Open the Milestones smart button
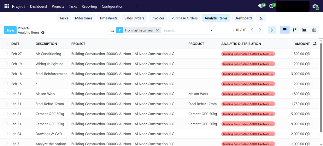This screenshot has width=323, height=146. tap(84, 18)
